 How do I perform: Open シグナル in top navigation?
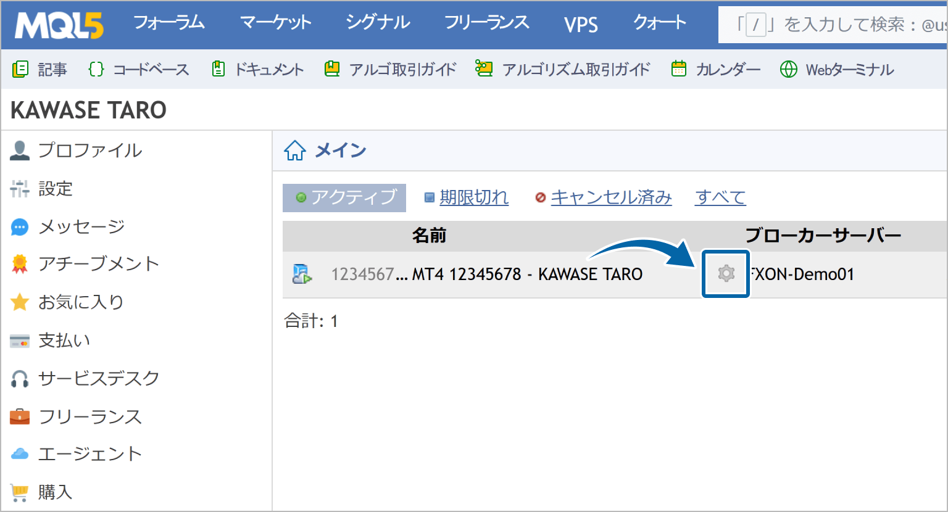(378, 23)
